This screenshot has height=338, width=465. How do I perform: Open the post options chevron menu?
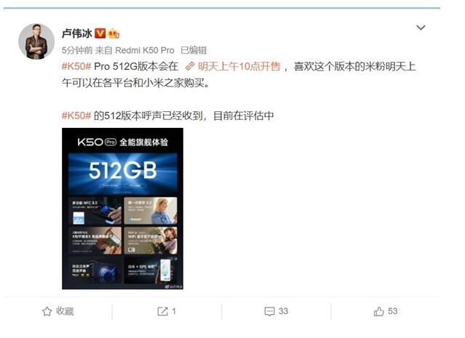[x=421, y=28]
